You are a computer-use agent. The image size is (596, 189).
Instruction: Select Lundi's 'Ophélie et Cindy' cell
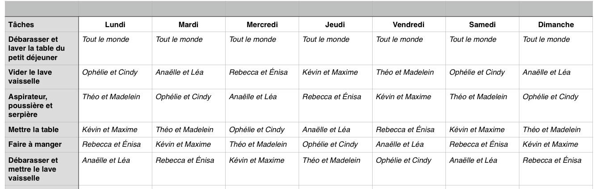pos(115,77)
